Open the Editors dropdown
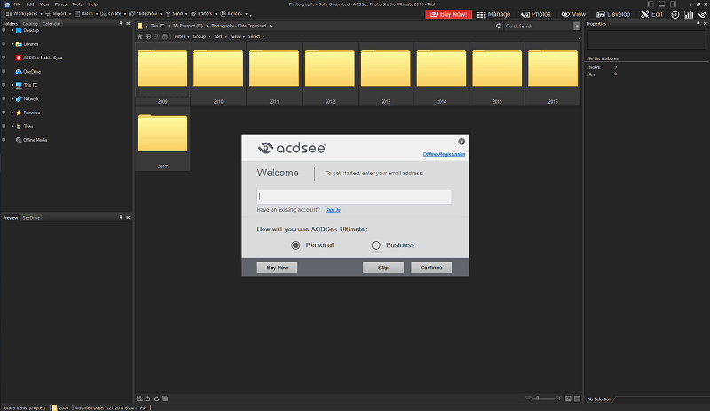710x411 pixels. pyautogui.click(x=204, y=13)
